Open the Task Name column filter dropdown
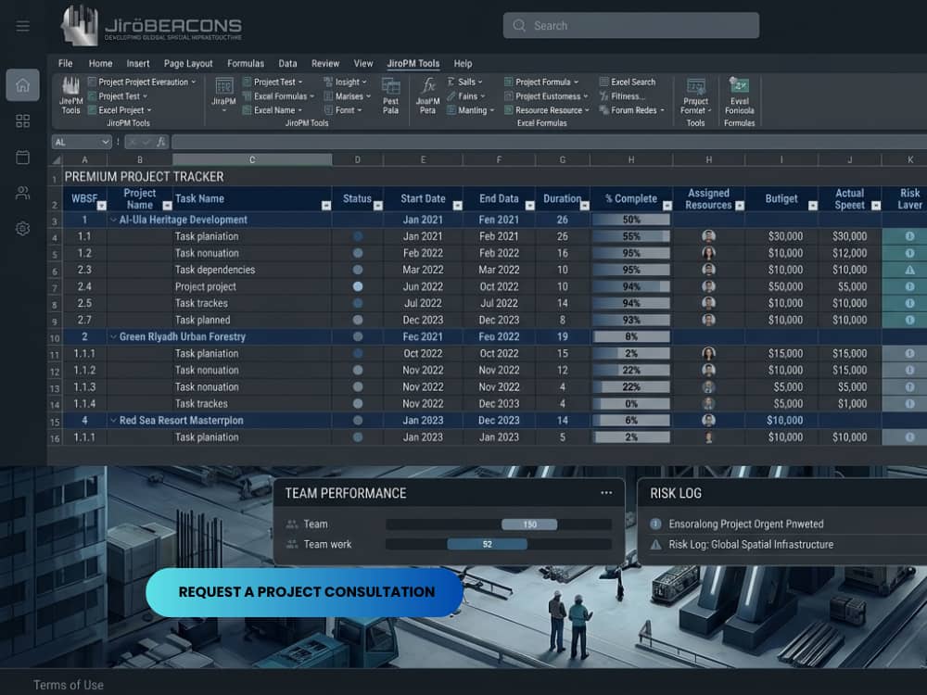This screenshot has width=927, height=695. [x=325, y=206]
